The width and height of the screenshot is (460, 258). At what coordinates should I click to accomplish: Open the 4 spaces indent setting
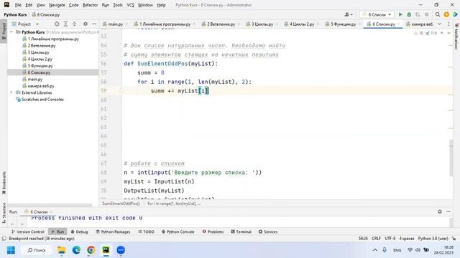click(x=407, y=239)
